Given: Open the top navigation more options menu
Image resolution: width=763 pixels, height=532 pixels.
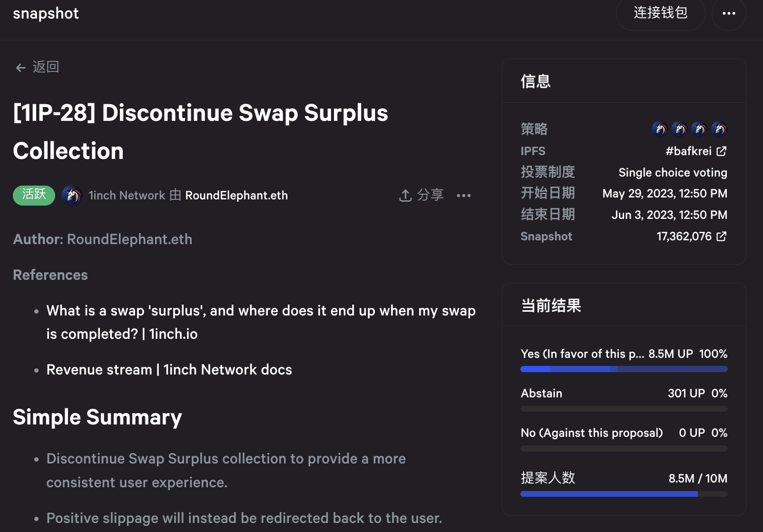Looking at the screenshot, I should click(x=729, y=13).
